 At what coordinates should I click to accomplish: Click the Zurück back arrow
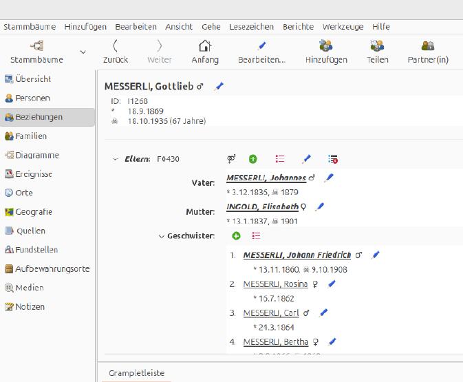pos(115,46)
